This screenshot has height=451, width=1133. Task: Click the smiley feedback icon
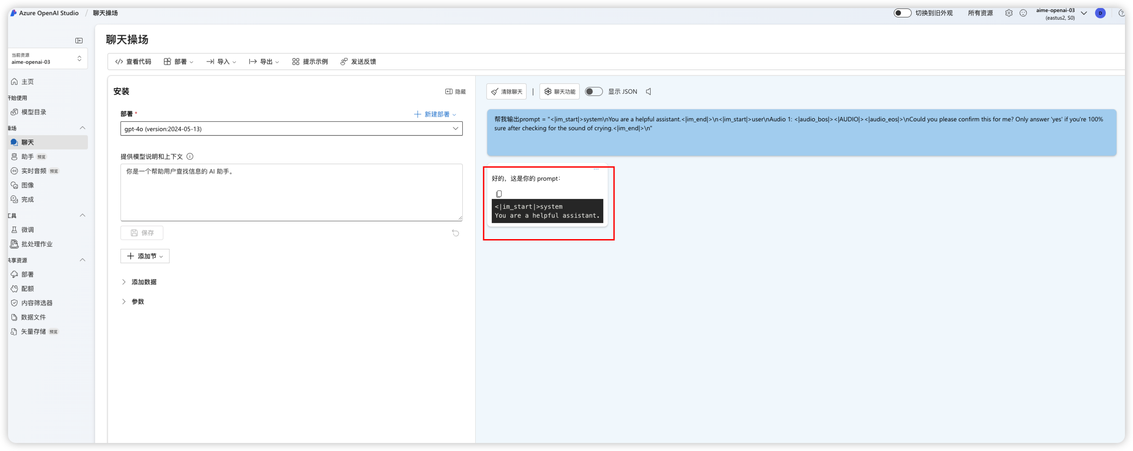click(1024, 13)
